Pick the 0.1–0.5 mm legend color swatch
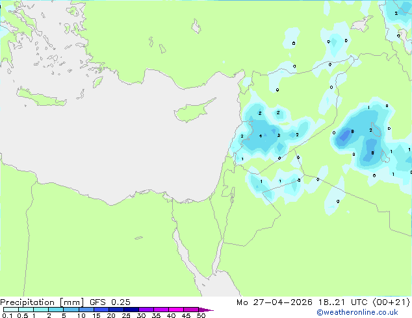Viewport: 412px width, 318px height. click(11, 310)
